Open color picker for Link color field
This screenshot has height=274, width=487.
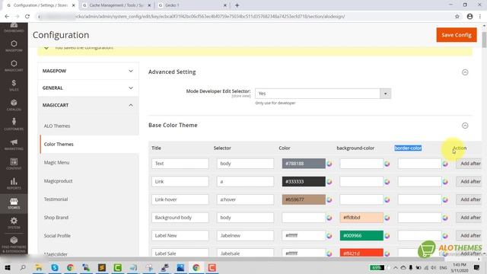[x=329, y=182]
